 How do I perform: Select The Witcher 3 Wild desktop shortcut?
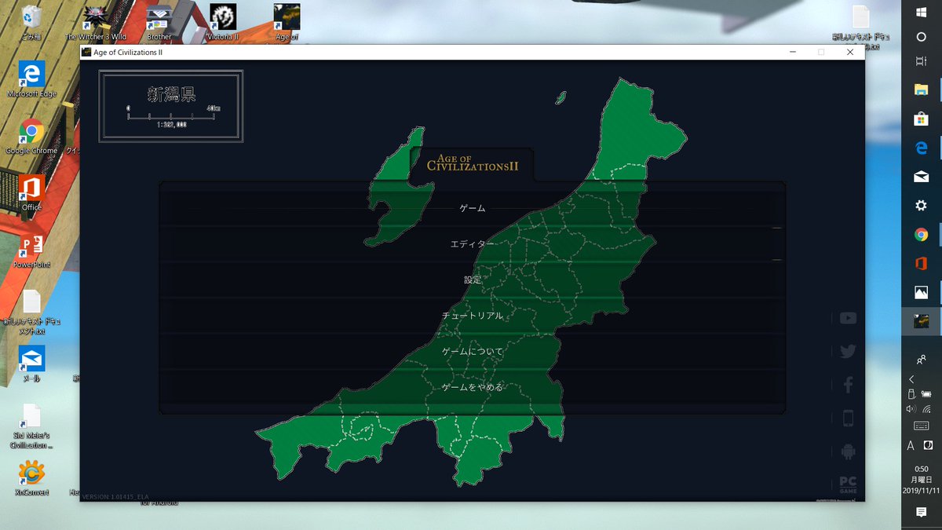(x=95, y=23)
